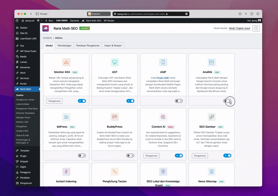Switch to the Pertolongan tab
Image resolution: width=278 pixels, height=196 pixels.
tap(64, 46)
